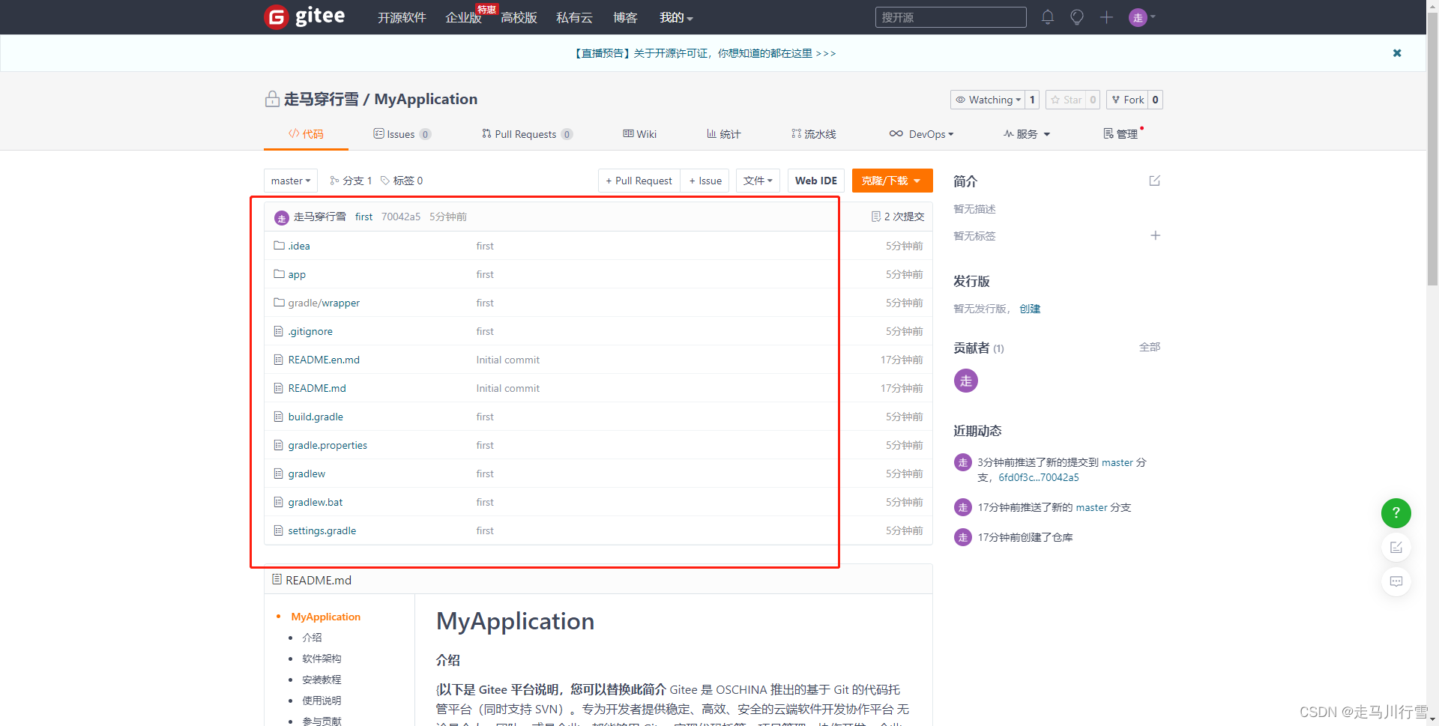View tags via 标签 0

(402, 181)
